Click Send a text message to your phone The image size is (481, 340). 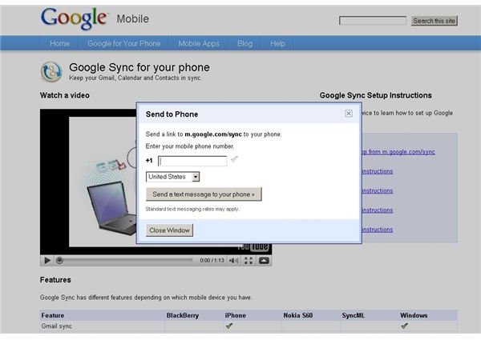coord(204,194)
